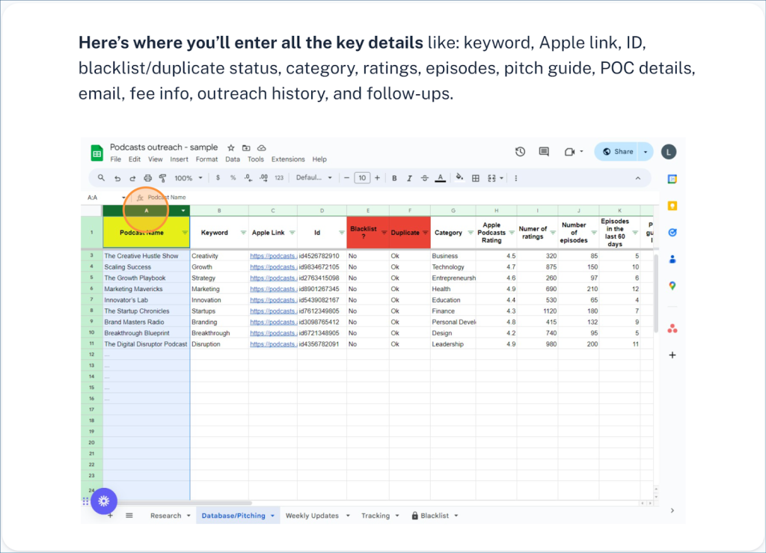
Task: Open Contacts side panel icon
Action: click(672, 260)
